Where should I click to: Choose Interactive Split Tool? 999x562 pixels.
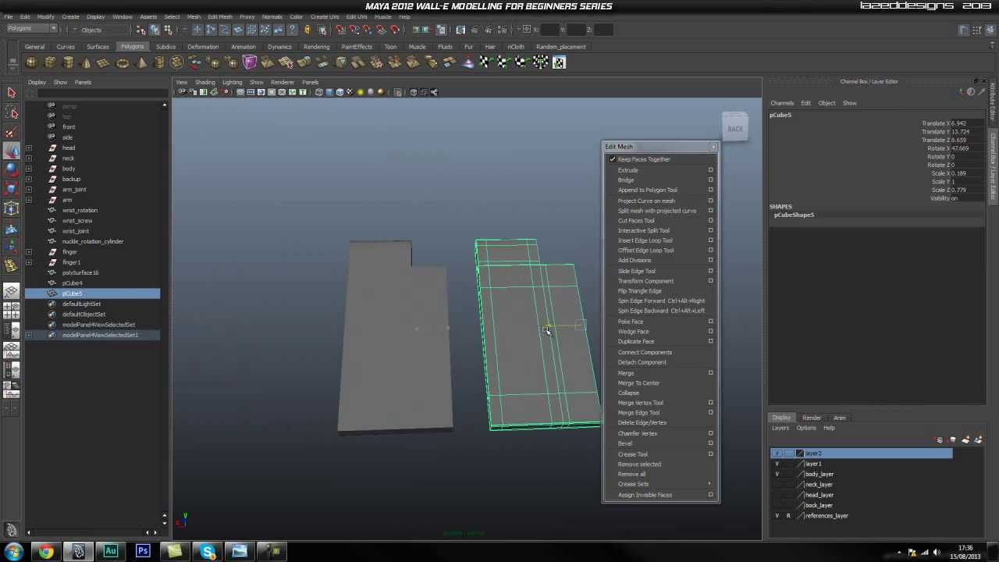click(644, 230)
